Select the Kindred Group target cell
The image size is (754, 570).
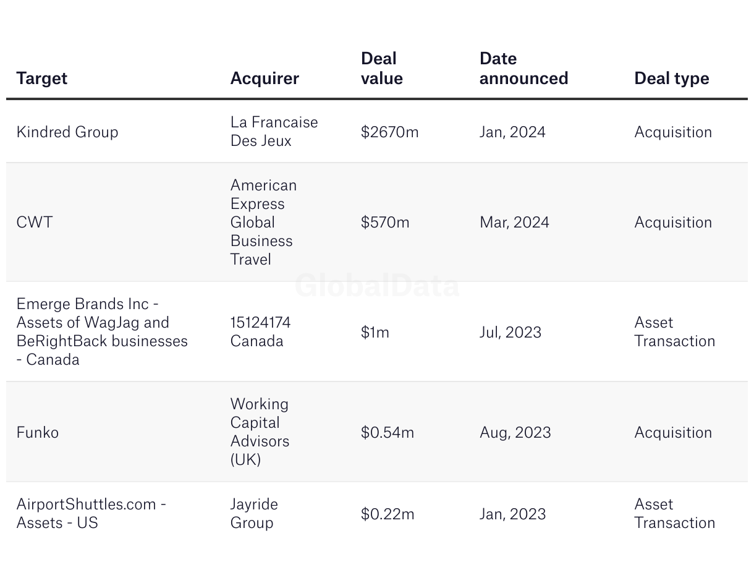[x=67, y=132]
